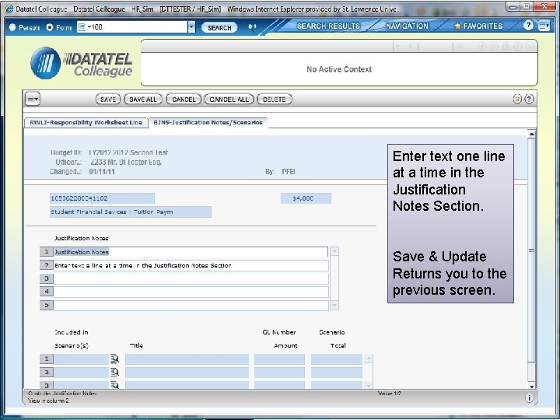Click the lookup icon for scenario row 3
This screenshot has width=560, height=420.
tap(114, 385)
